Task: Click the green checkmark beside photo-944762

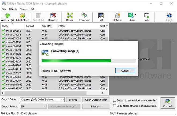Action: [x=3, y=65]
